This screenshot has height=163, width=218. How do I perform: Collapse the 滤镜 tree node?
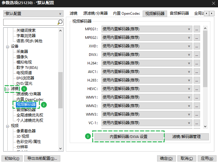8,89
